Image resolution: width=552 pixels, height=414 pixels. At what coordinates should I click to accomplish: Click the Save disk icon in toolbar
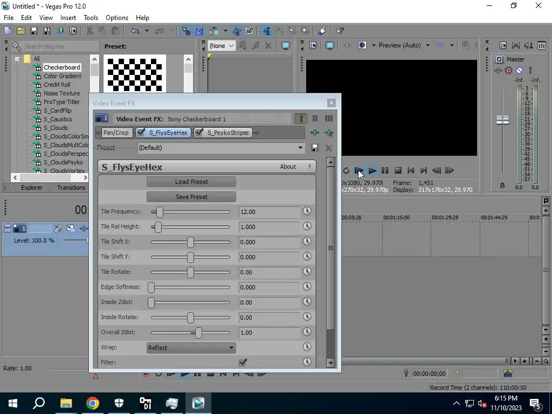coord(34,31)
